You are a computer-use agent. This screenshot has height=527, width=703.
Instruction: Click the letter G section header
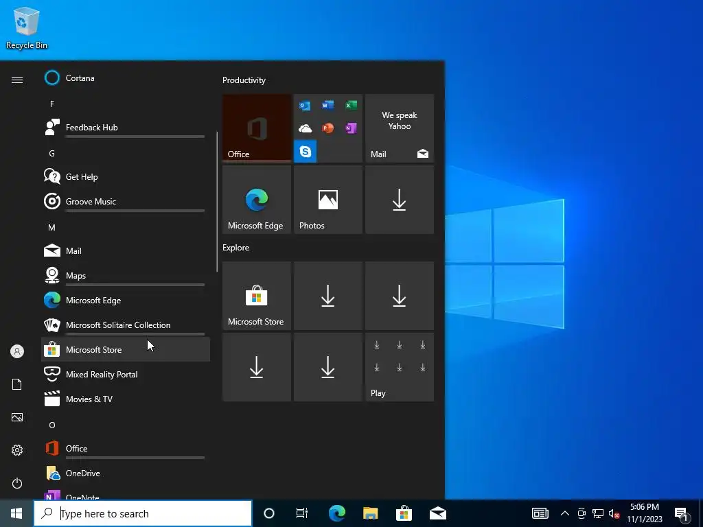52,153
